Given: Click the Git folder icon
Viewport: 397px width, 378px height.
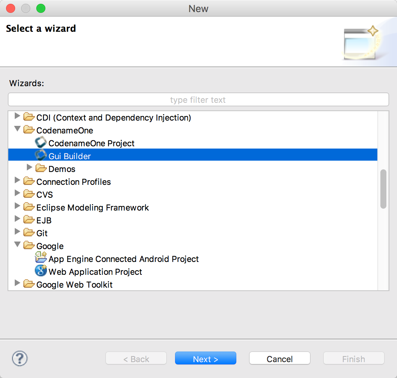Looking at the screenshot, I should pyautogui.click(x=29, y=232).
